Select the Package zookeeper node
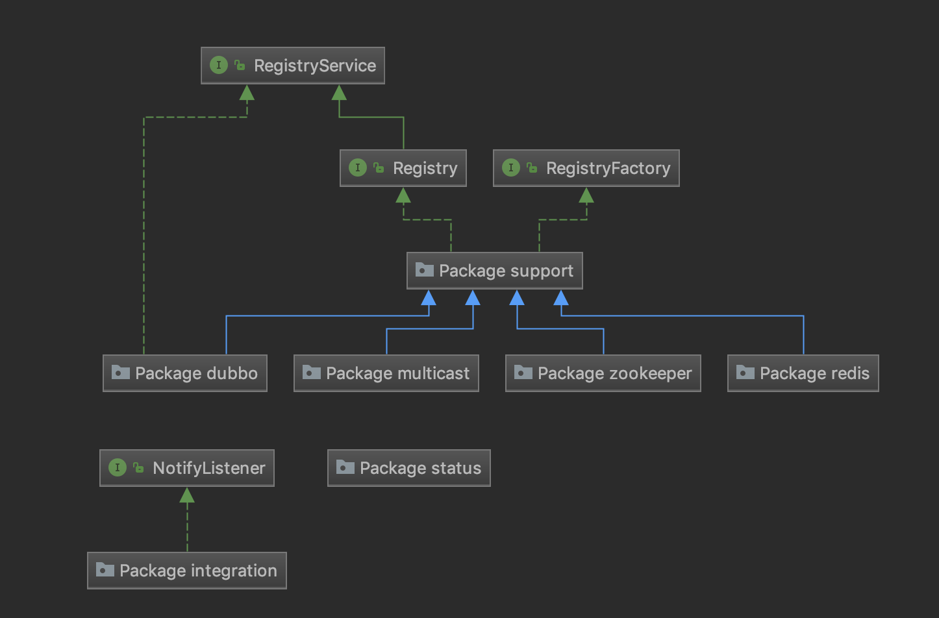The height and width of the screenshot is (618, 939). point(603,373)
